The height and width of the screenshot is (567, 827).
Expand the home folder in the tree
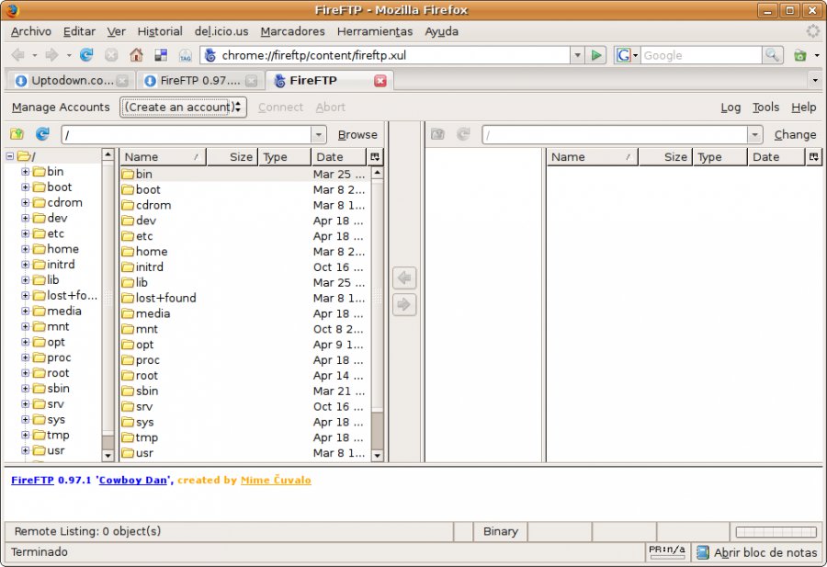tap(25, 249)
